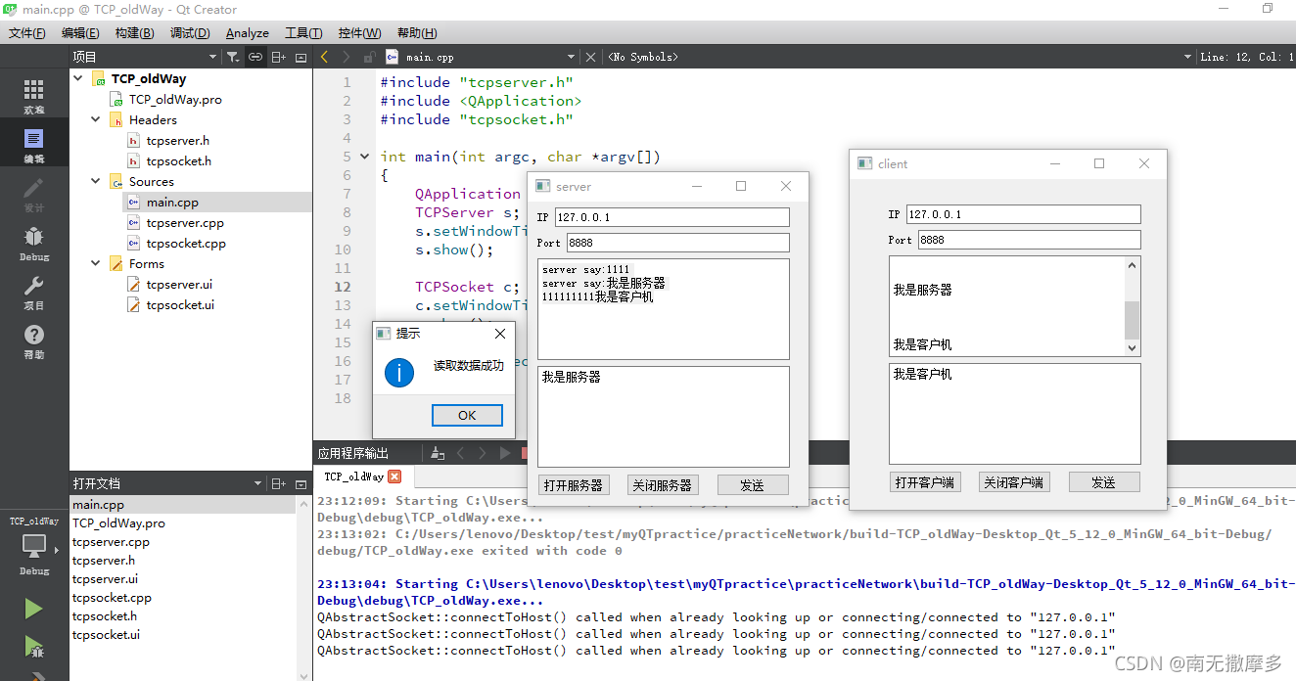Click 发送 in the server window
1296x681 pixels.
click(x=752, y=484)
